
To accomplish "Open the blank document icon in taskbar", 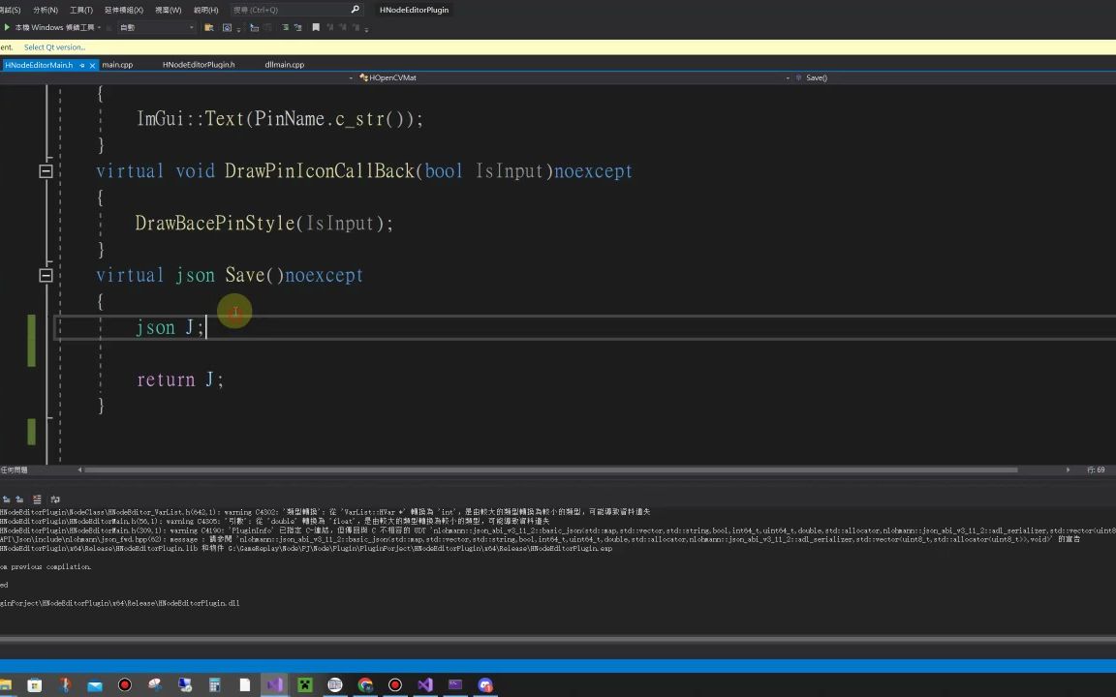I will pyautogui.click(x=245, y=685).
